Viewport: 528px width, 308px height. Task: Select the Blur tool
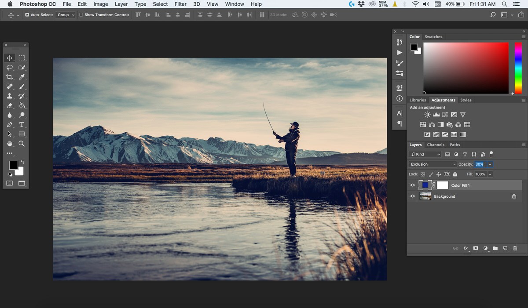coord(9,115)
